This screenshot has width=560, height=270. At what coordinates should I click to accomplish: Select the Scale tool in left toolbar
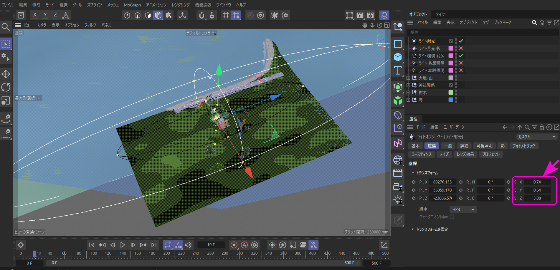[x=6, y=101]
